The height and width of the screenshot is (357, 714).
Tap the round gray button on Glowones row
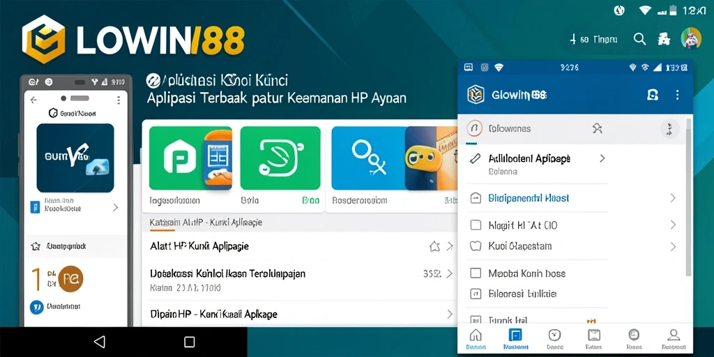670,128
